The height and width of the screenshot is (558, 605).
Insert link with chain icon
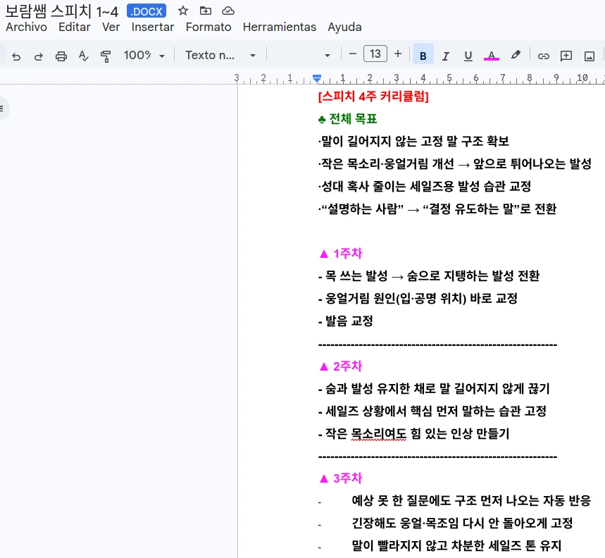pos(543,56)
